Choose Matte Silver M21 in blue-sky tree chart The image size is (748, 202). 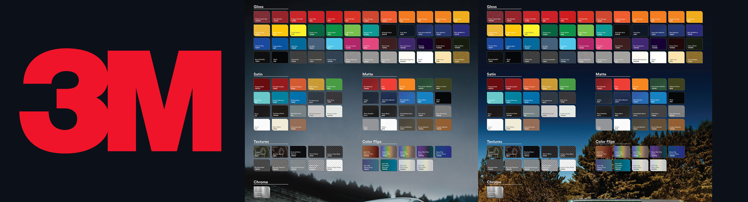tap(604, 125)
